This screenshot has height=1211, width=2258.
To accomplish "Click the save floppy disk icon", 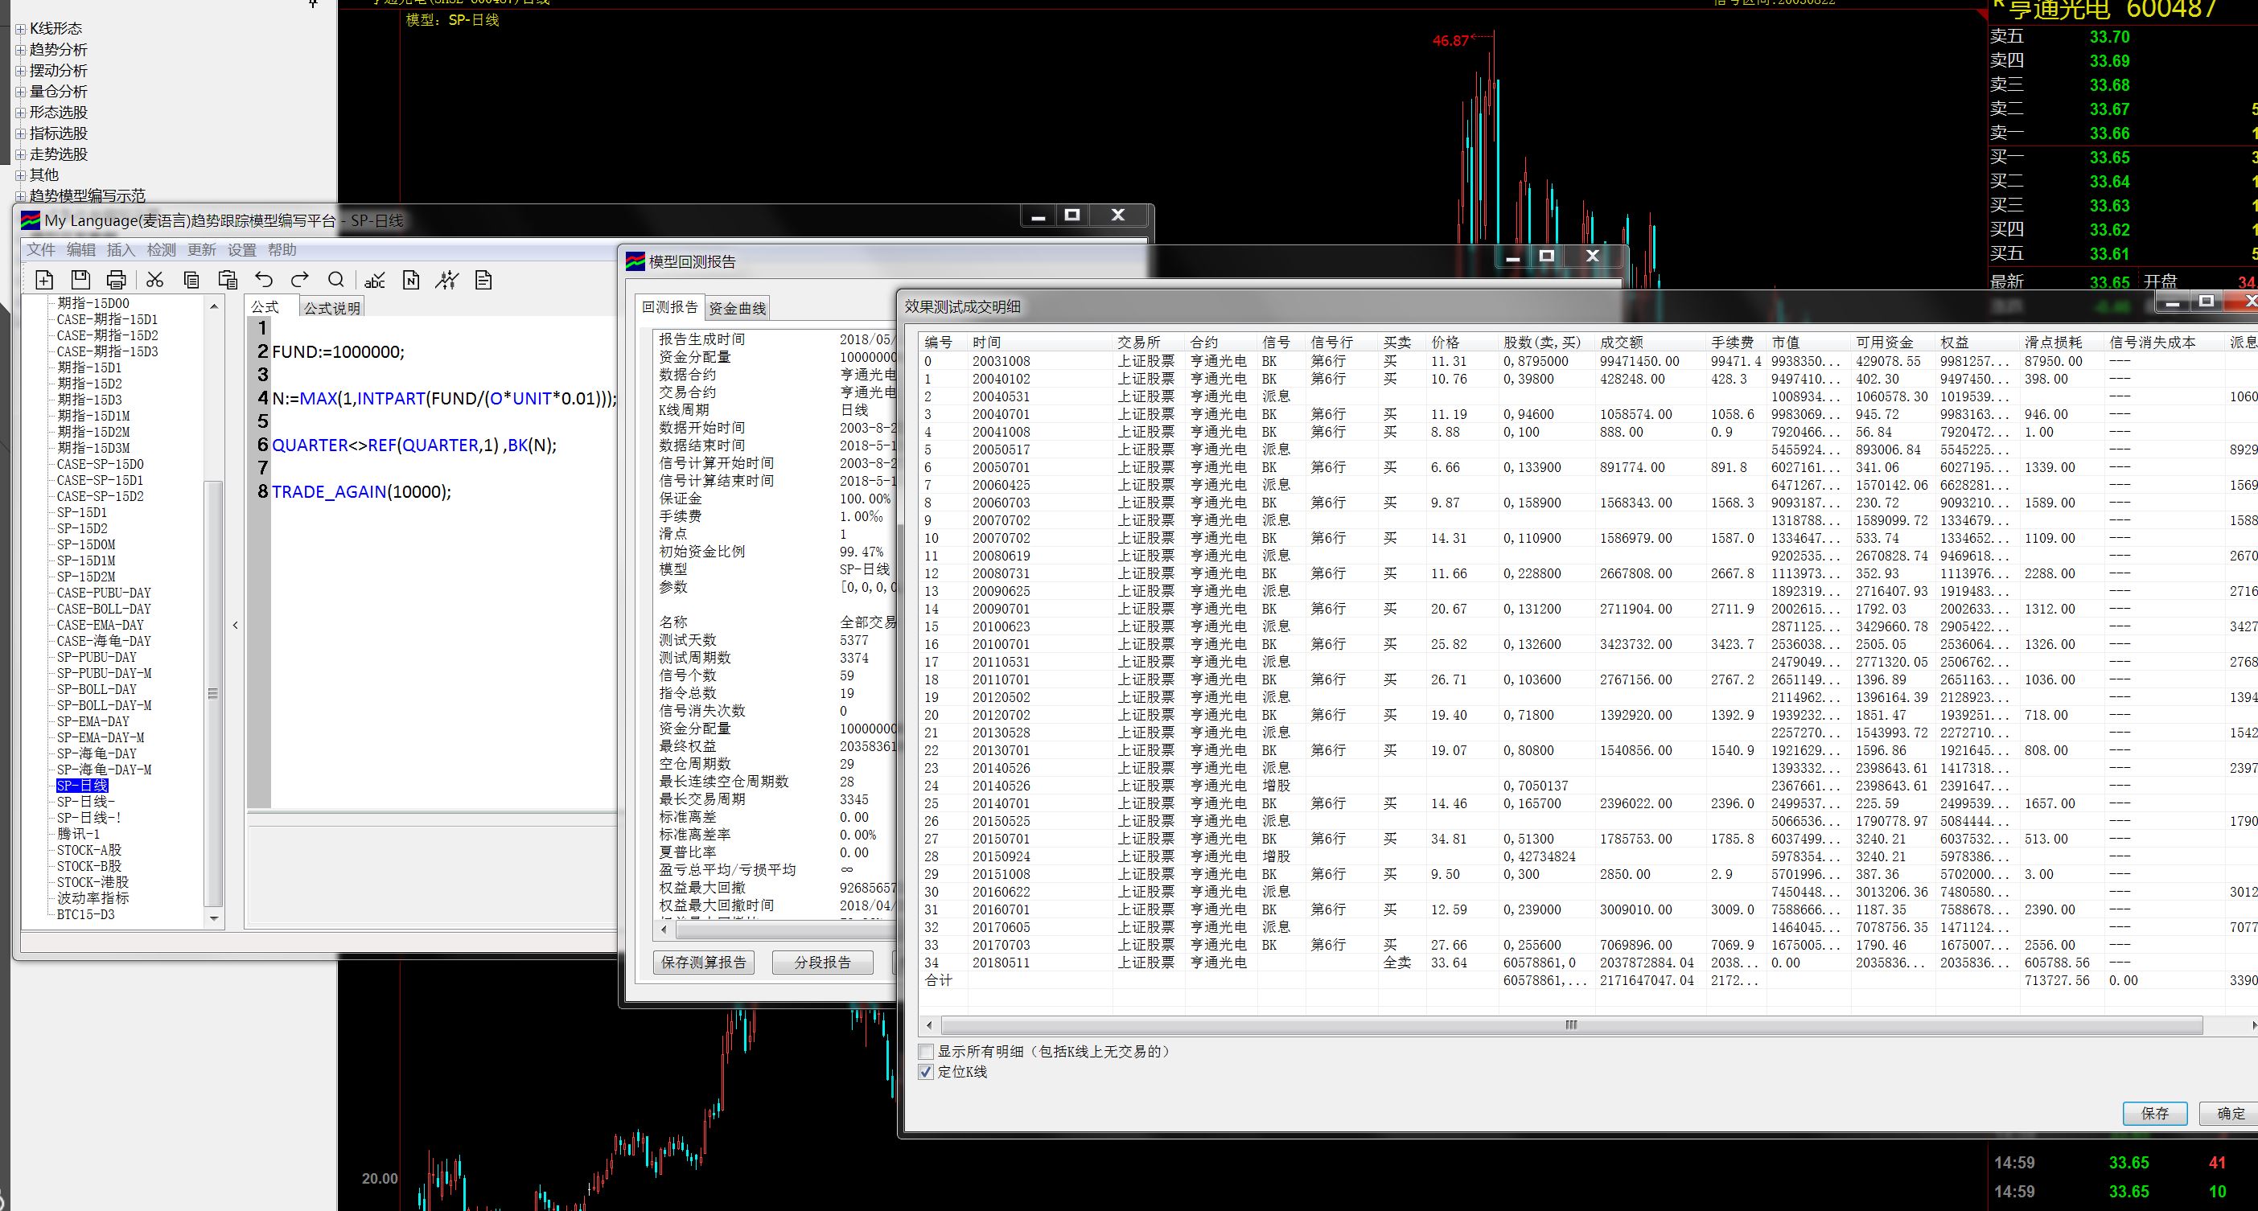I will click(x=80, y=281).
